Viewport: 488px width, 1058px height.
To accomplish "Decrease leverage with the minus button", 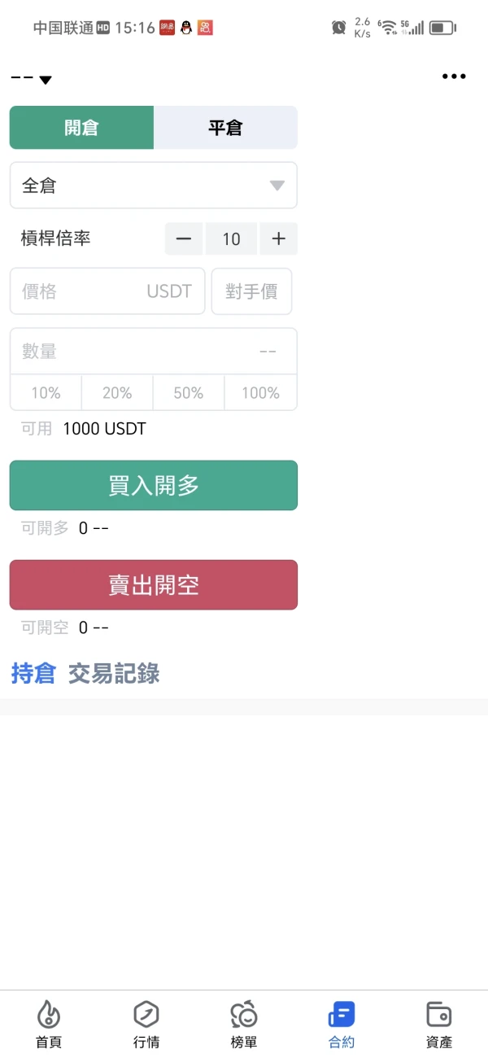I will pyautogui.click(x=184, y=238).
